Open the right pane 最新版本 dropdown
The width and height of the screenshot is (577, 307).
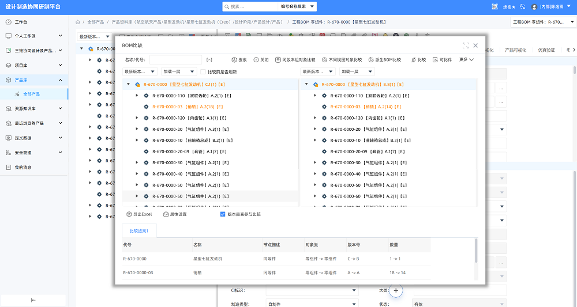tap(318, 71)
